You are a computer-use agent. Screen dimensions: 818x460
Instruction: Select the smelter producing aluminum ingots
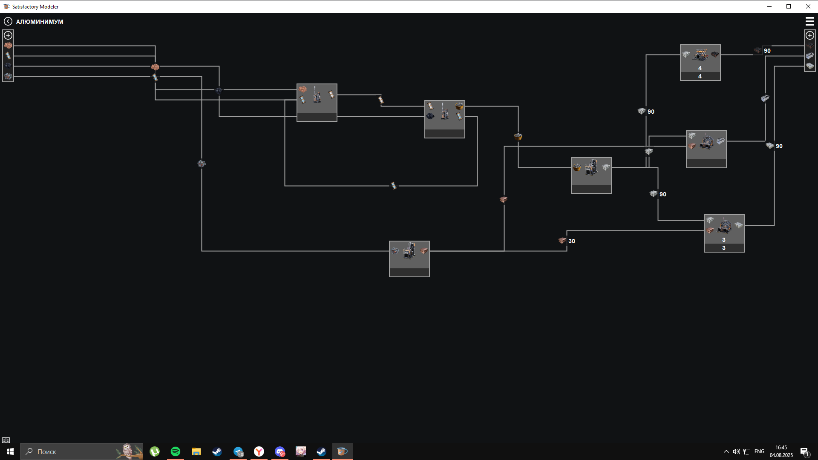591,175
